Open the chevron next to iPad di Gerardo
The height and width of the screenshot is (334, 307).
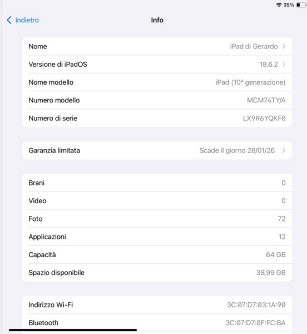284,46
